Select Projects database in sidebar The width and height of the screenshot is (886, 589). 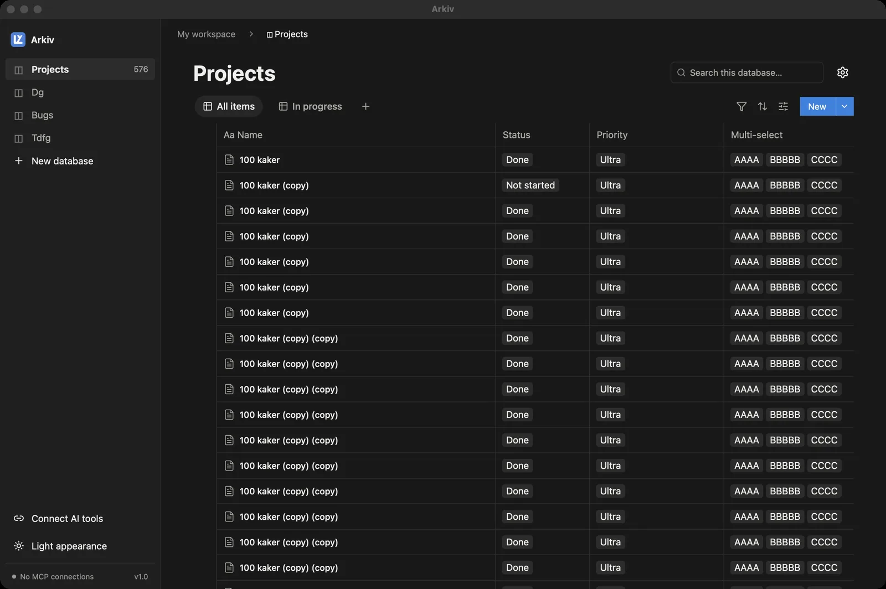pos(80,69)
